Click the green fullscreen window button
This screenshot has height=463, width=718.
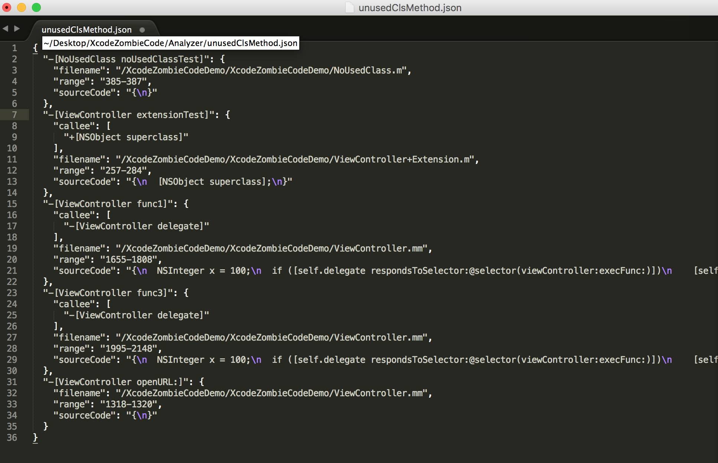pos(36,7)
